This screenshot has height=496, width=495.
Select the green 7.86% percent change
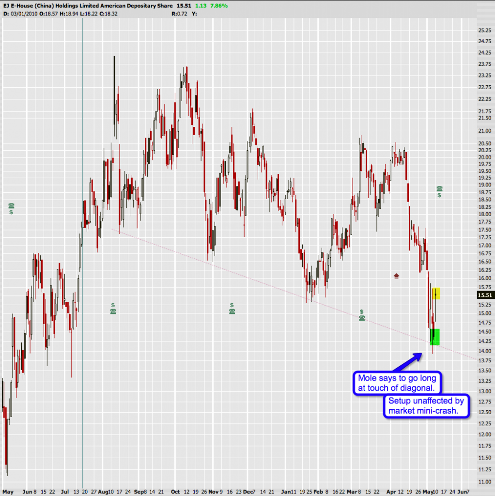(219, 6)
